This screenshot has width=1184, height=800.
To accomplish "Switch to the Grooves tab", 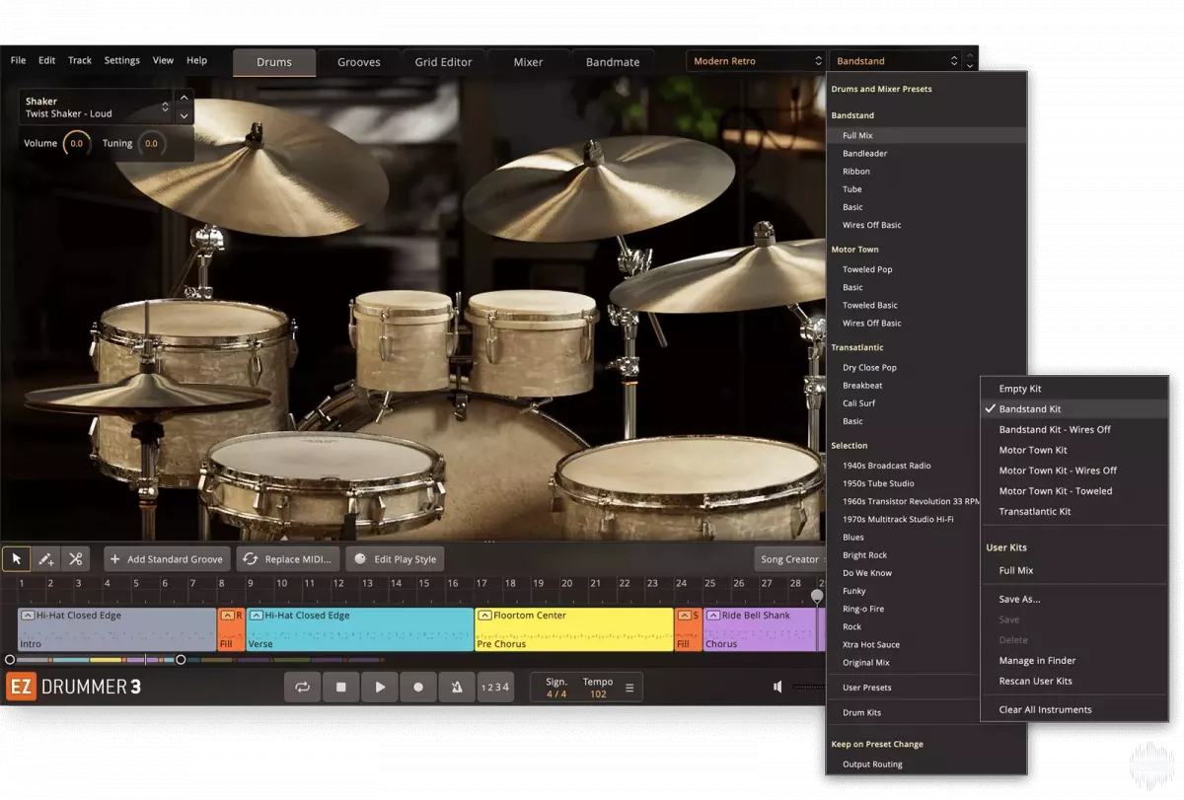I will pyautogui.click(x=359, y=62).
